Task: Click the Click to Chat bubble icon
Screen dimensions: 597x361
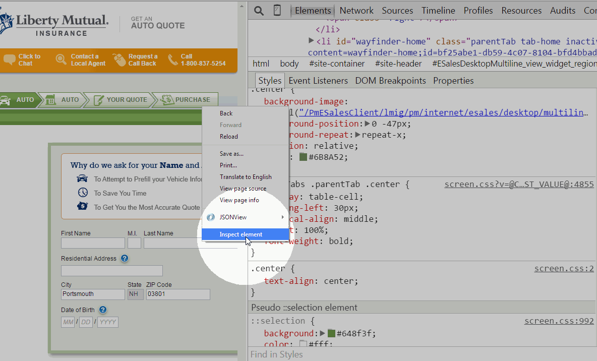Action: coord(10,59)
